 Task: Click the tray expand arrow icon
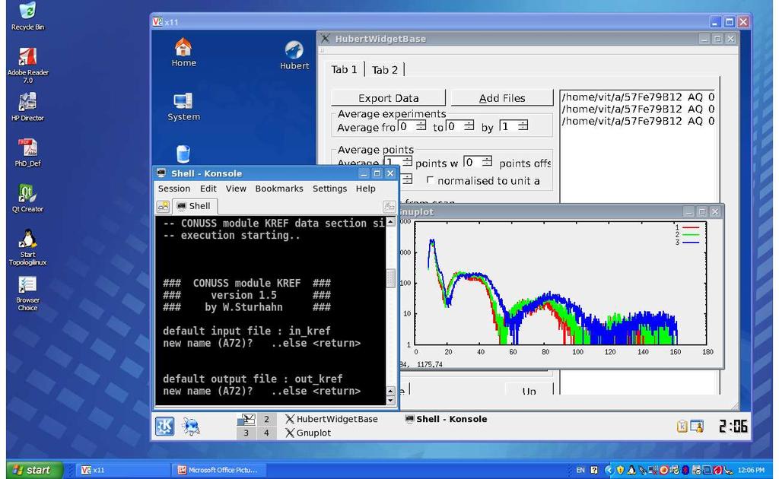pos(609,470)
